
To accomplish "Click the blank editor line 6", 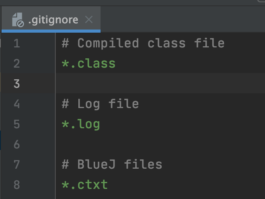I will (x=156, y=144).
